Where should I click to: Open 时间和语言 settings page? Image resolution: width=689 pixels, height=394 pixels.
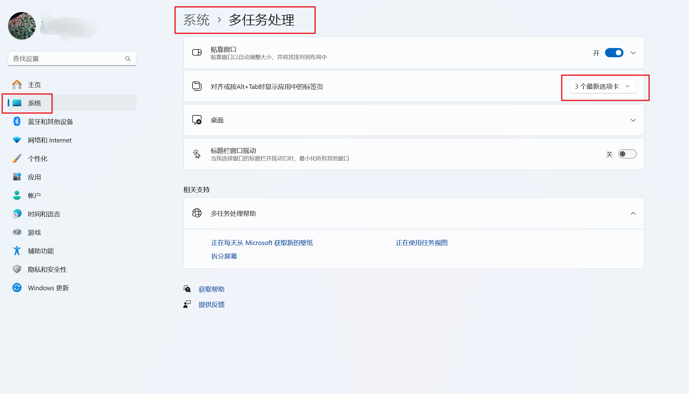click(44, 214)
